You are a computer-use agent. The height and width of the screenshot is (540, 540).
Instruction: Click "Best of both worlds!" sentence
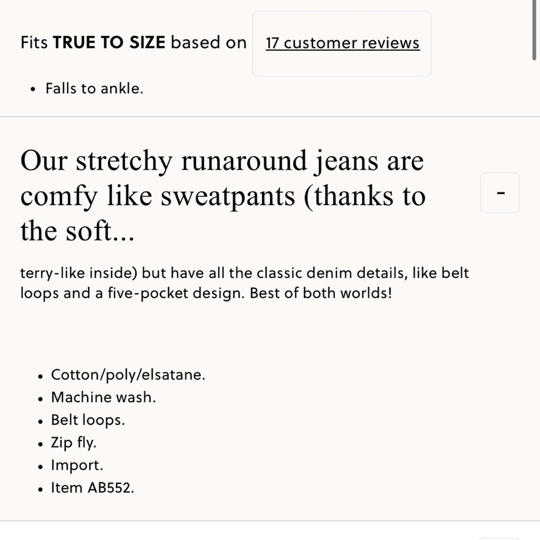[321, 293]
